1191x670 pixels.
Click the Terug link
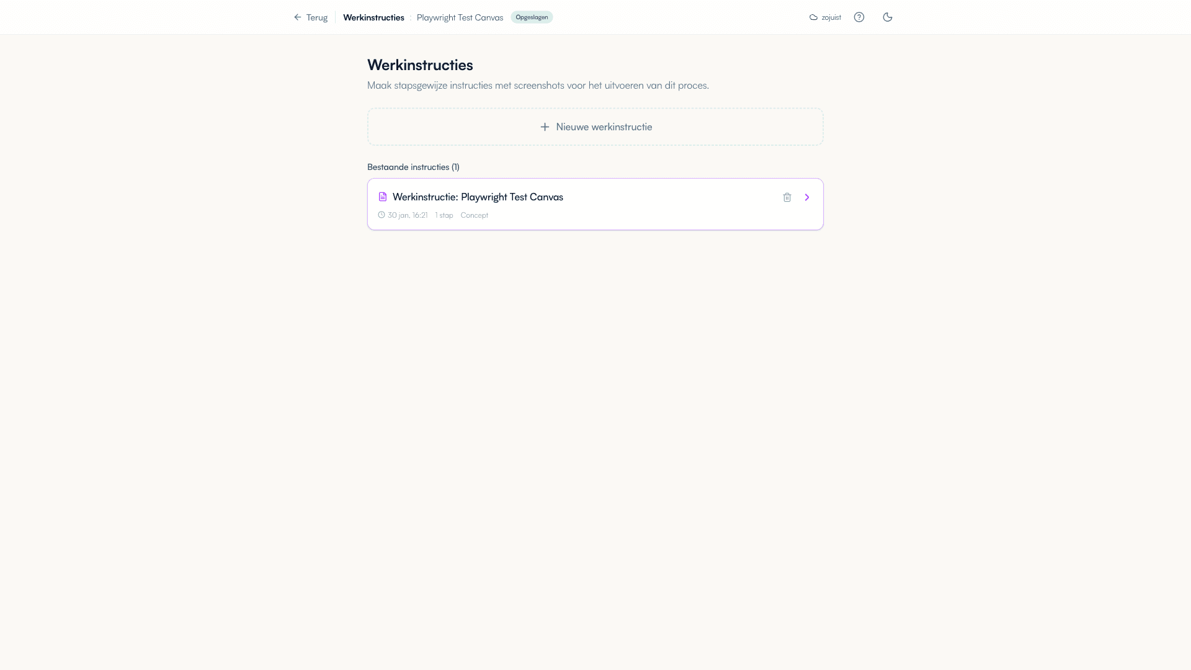coord(316,17)
